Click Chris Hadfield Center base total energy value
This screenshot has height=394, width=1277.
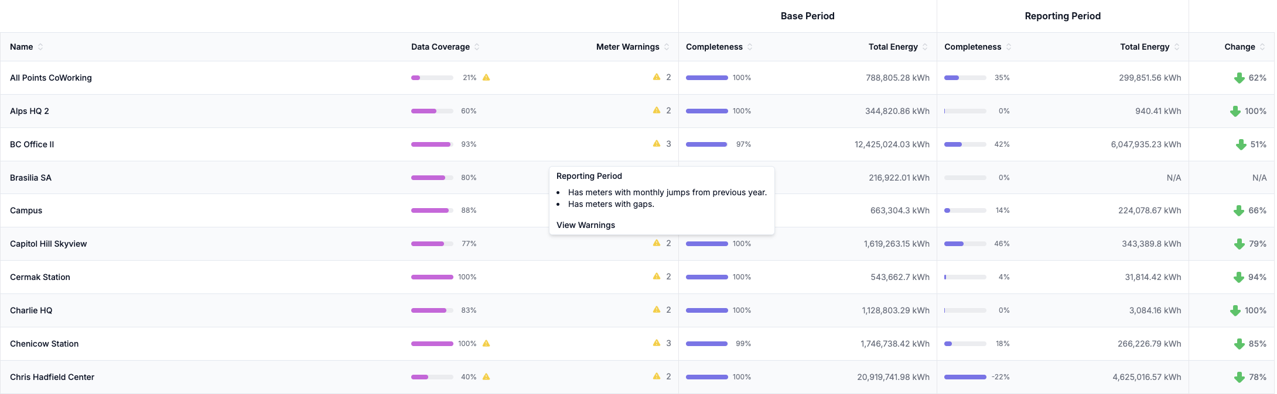click(893, 377)
